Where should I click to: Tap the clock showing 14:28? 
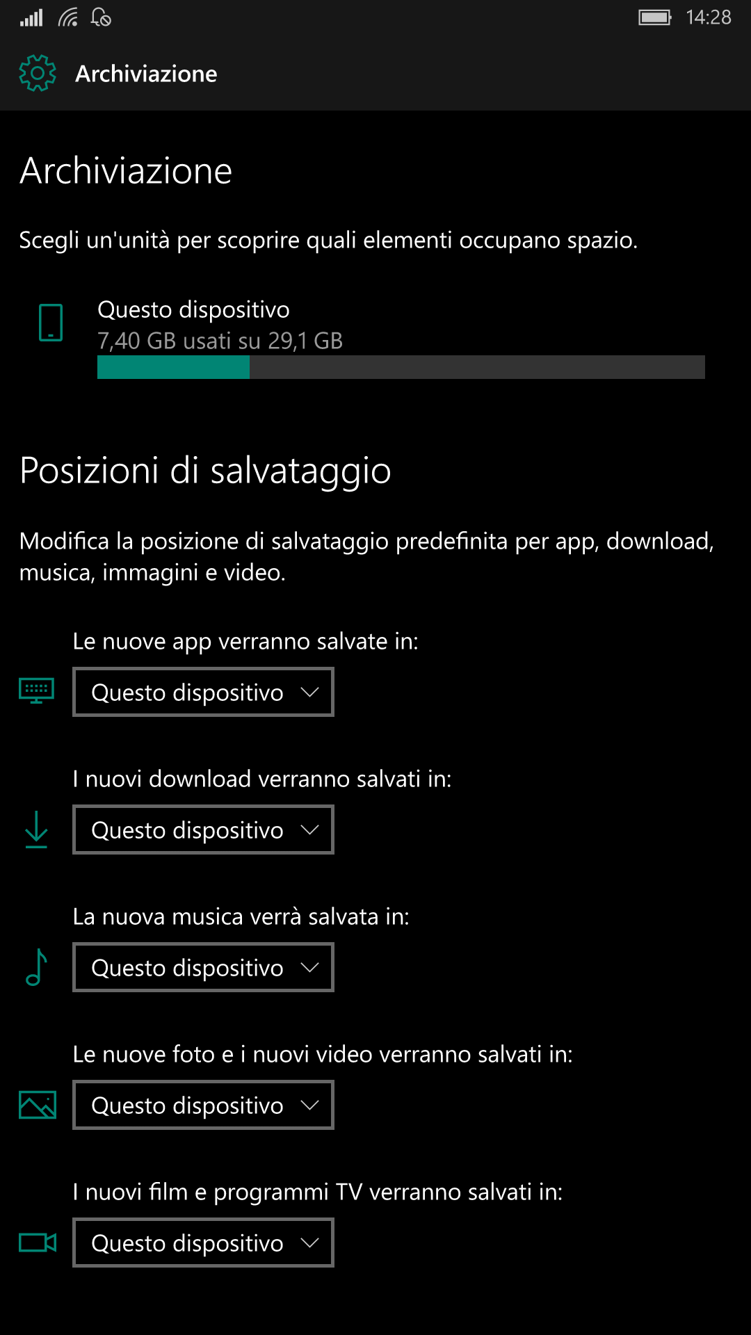(x=708, y=17)
